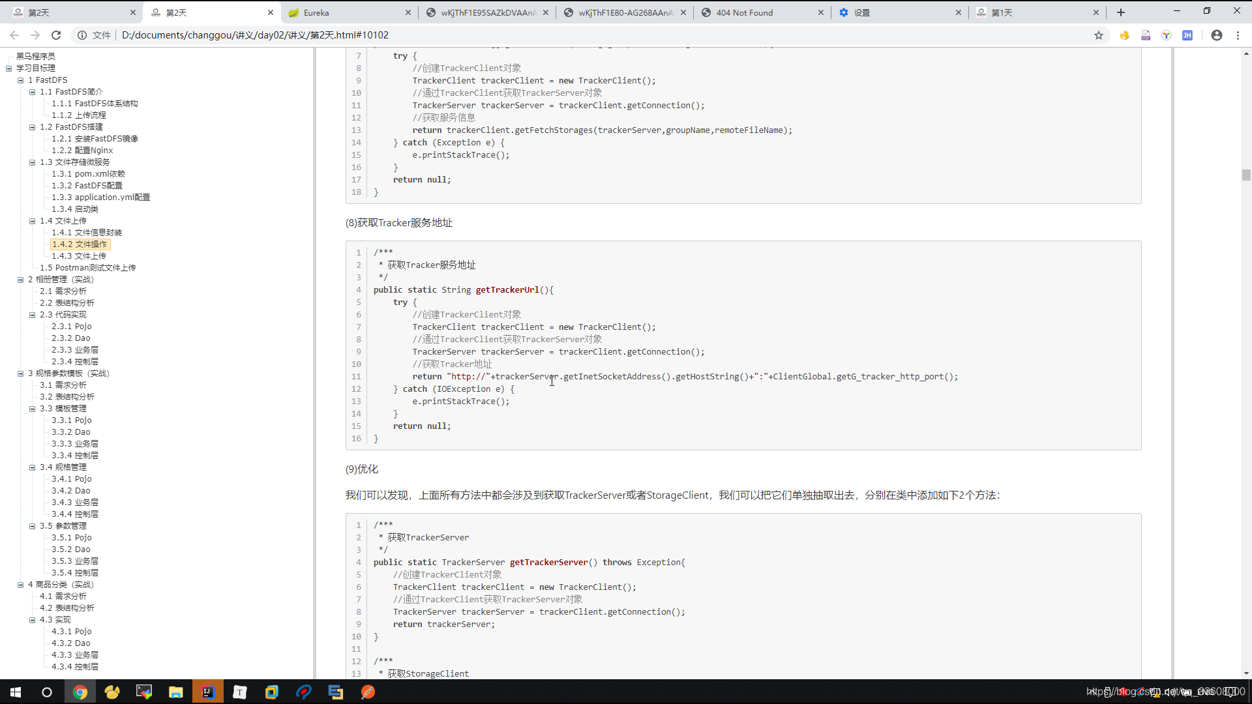Open IntelliJ IDEA from the taskbar
The width and height of the screenshot is (1252, 704).
[208, 692]
